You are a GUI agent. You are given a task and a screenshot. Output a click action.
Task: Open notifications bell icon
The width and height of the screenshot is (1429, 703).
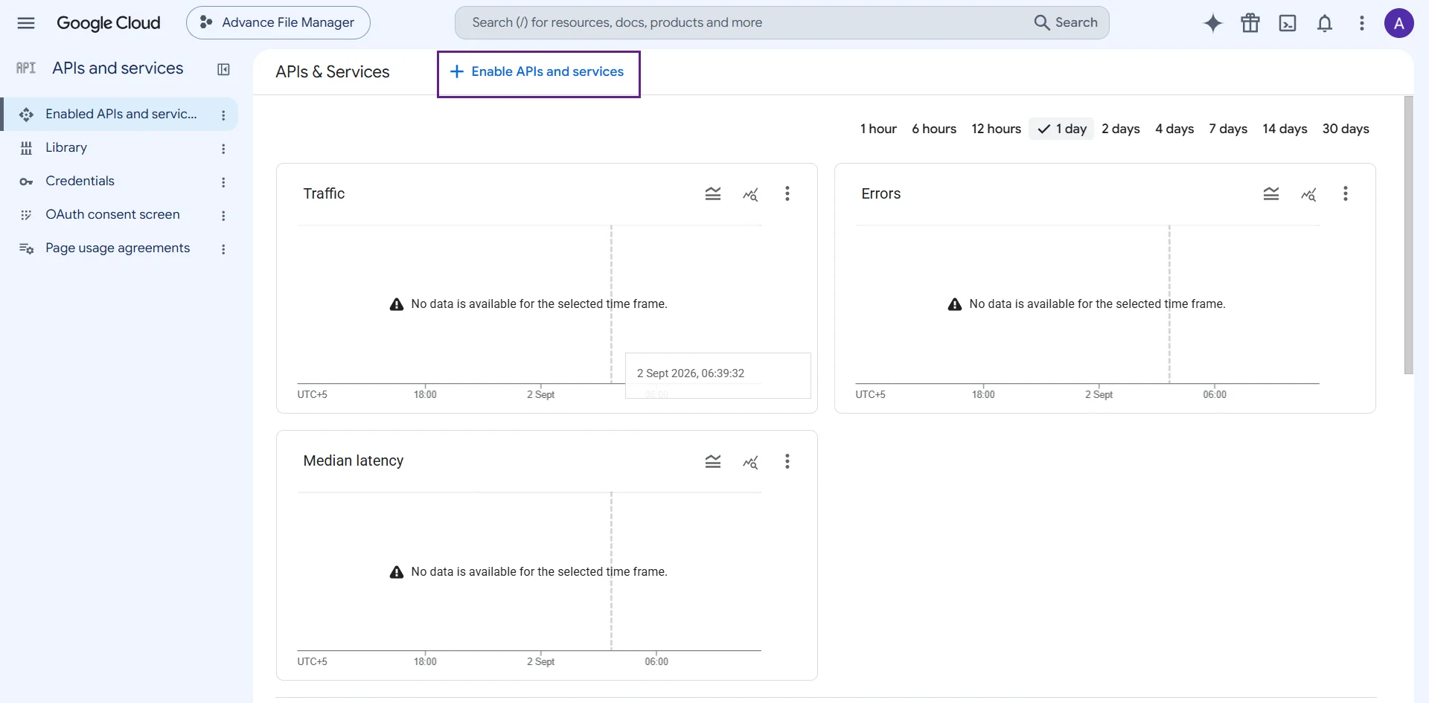point(1325,23)
